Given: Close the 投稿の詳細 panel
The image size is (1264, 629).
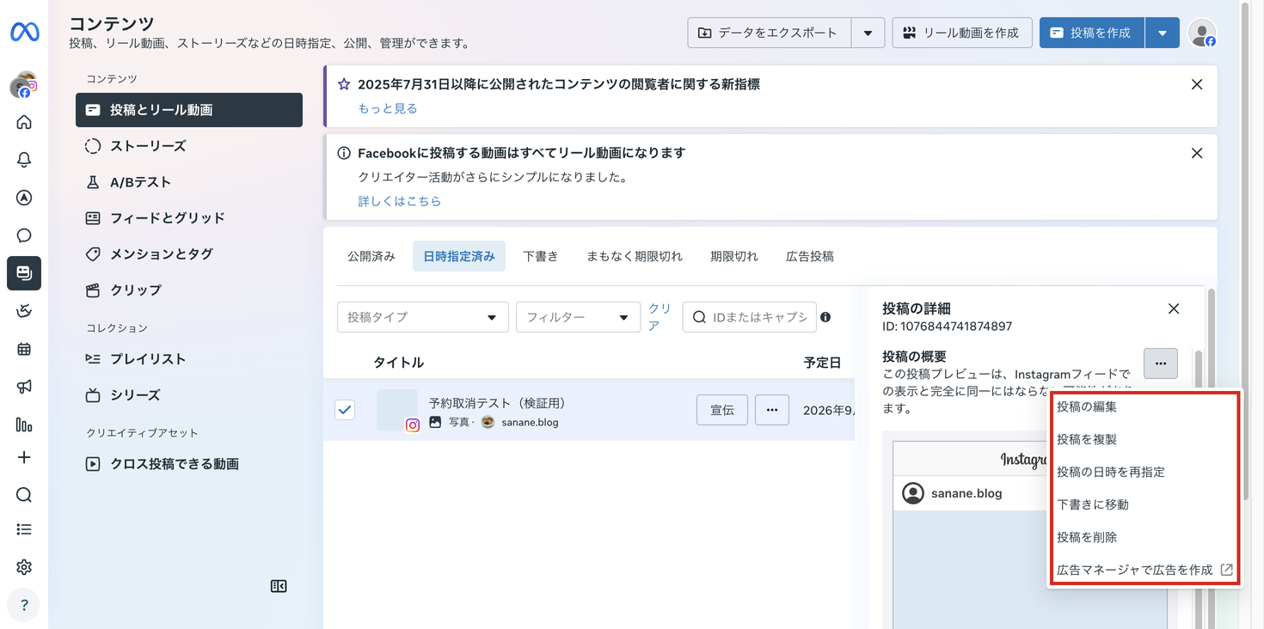Looking at the screenshot, I should pyautogui.click(x=1174, y=308).
